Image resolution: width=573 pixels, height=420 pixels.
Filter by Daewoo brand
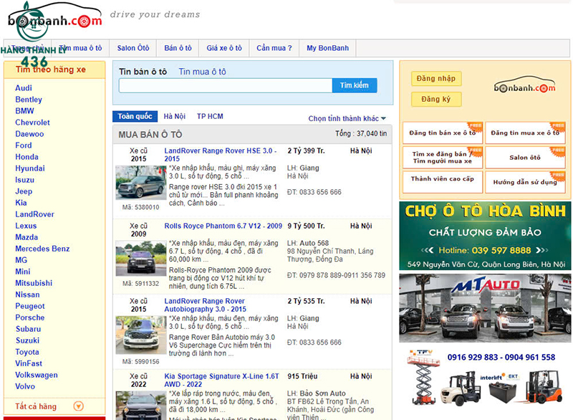point(29,134)
